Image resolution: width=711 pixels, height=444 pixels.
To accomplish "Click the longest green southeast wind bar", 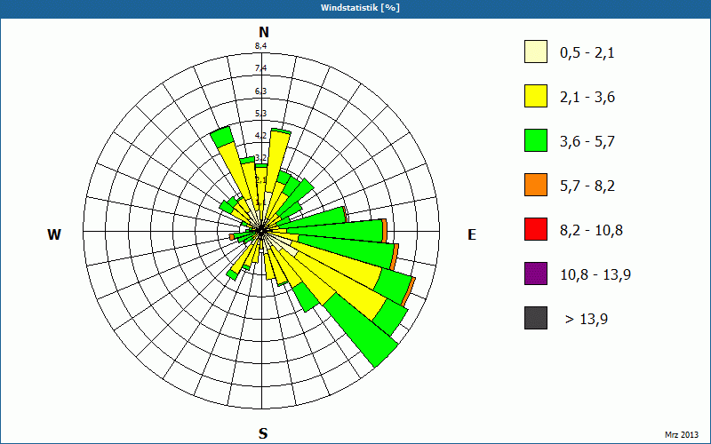I will point(361,329).
